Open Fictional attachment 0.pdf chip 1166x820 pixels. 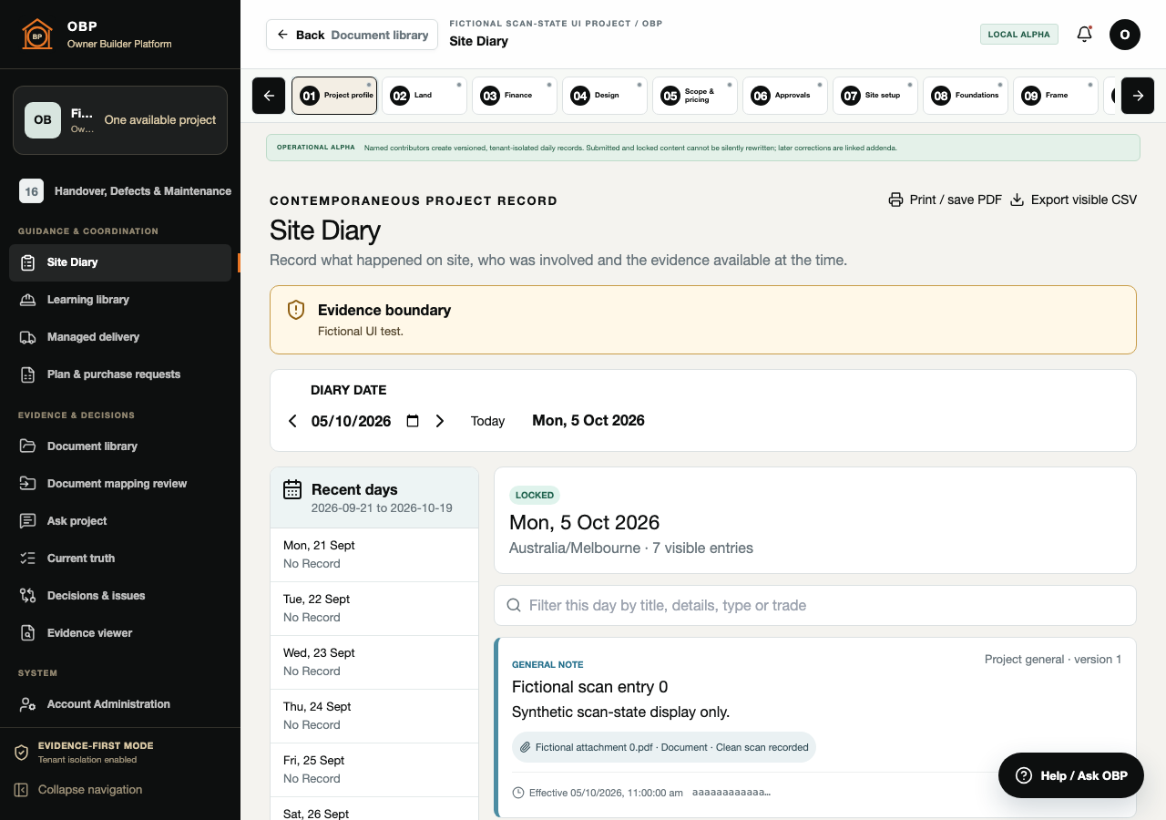tap(664, 747)
